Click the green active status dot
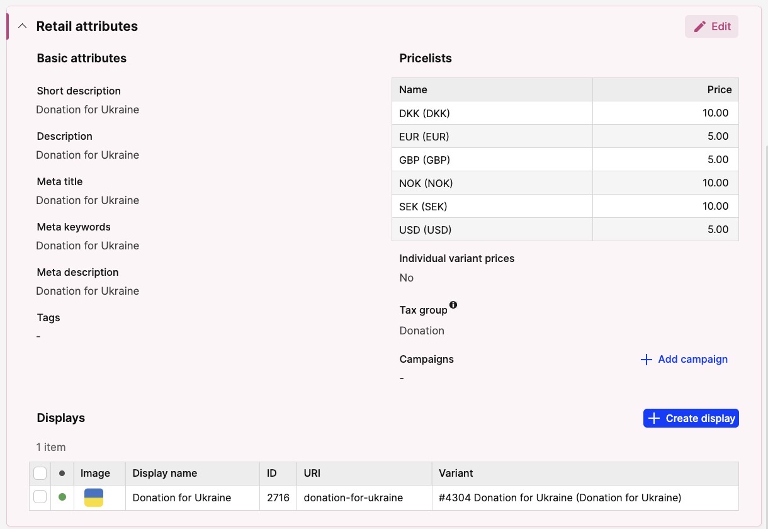The image size is (768, 529). coord(62,498)
